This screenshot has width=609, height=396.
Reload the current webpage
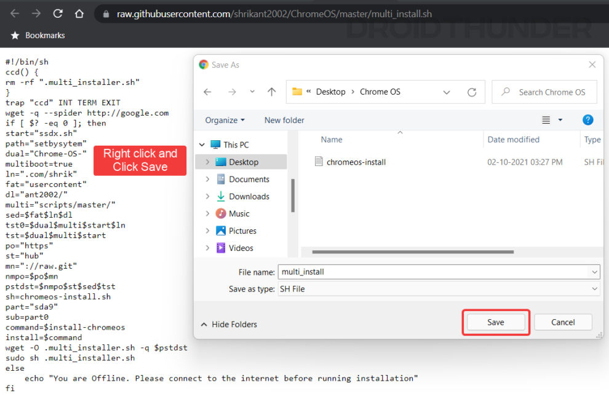point(57,14)
